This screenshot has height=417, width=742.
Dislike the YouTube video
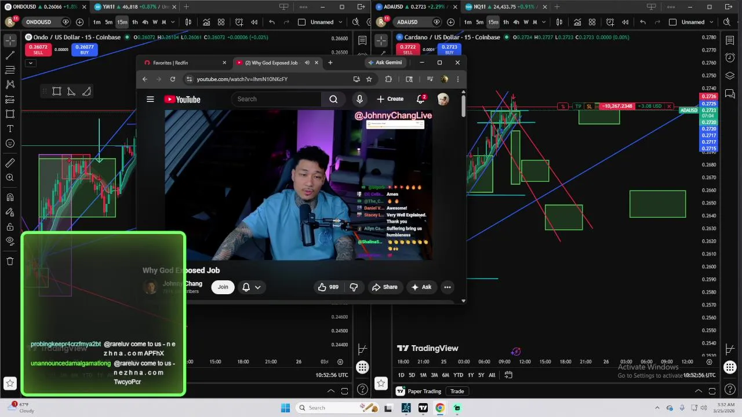[x=354, y=287]
